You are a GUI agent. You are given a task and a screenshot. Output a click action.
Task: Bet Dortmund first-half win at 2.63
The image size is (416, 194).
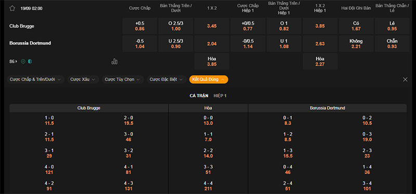click(x=320, y=44)
